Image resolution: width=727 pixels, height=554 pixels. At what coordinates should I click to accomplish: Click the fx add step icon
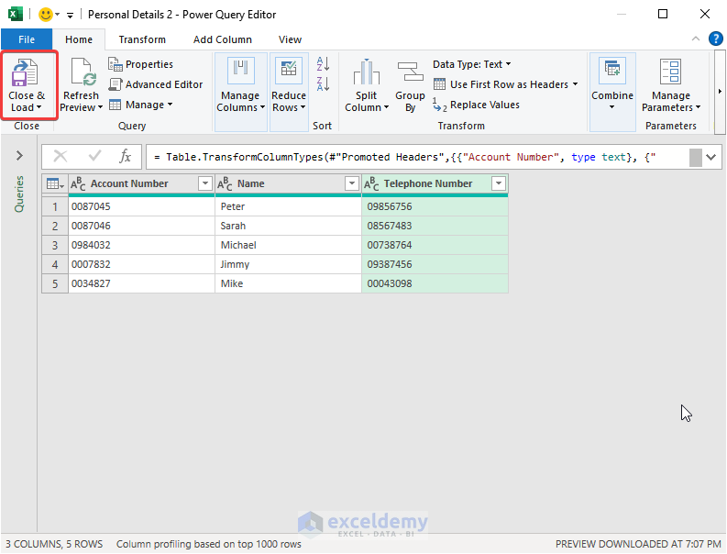pyautogui.click(x=126, y=156)
